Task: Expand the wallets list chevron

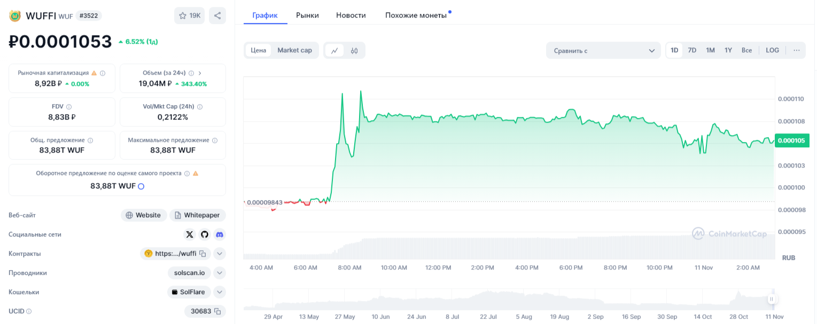Action: [220, 292]
